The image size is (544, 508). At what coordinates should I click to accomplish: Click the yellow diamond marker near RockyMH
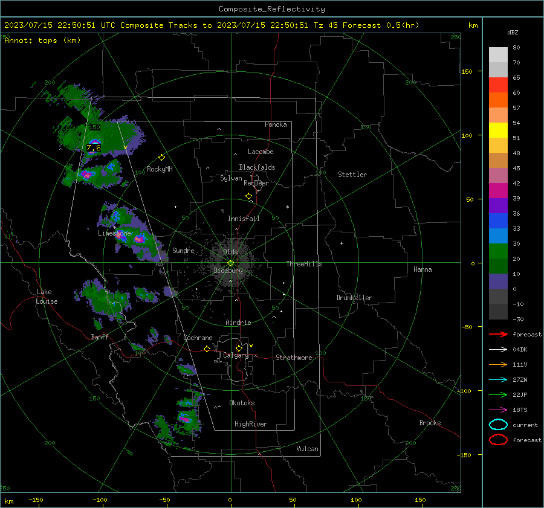[161, 158]
